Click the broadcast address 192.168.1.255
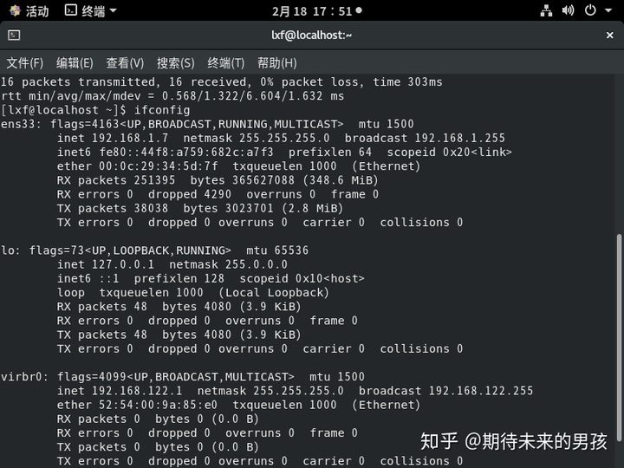 pos(459,138)
